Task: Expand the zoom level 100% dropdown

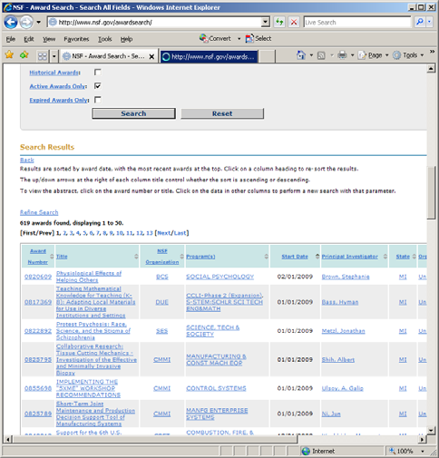Action: click(423, 451)
